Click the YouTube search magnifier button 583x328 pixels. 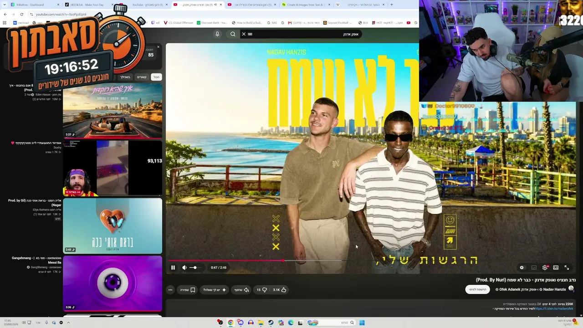pos(233,34)
